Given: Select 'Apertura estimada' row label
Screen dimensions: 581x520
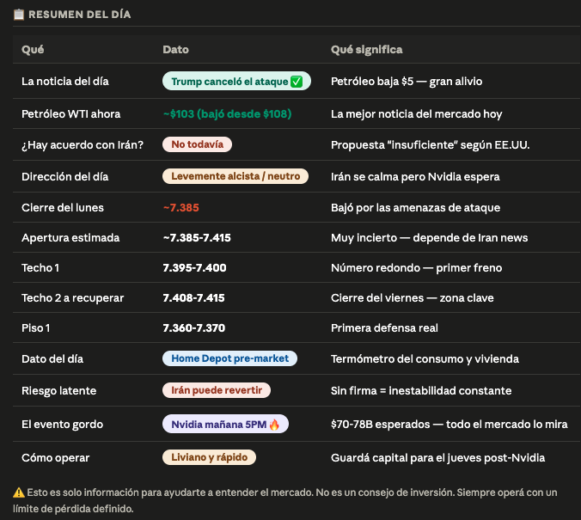Looking at the screenshot, I should (70, 237).
